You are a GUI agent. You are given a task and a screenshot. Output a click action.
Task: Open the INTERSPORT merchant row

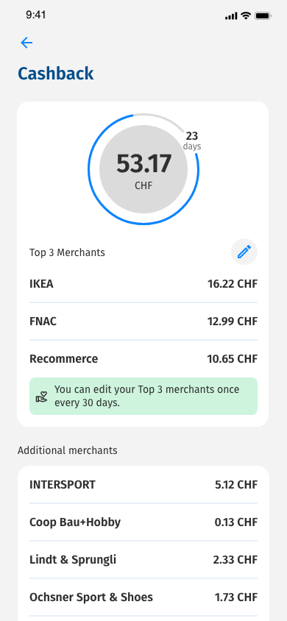pos(143,484)
